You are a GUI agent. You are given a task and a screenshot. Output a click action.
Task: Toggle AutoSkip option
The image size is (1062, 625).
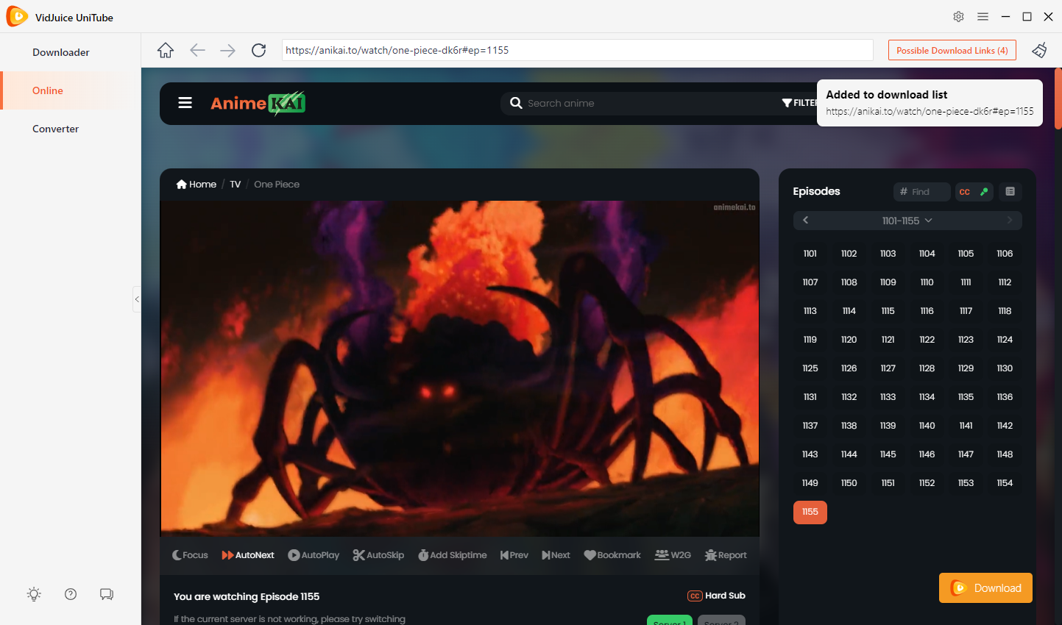click(378, 555)
